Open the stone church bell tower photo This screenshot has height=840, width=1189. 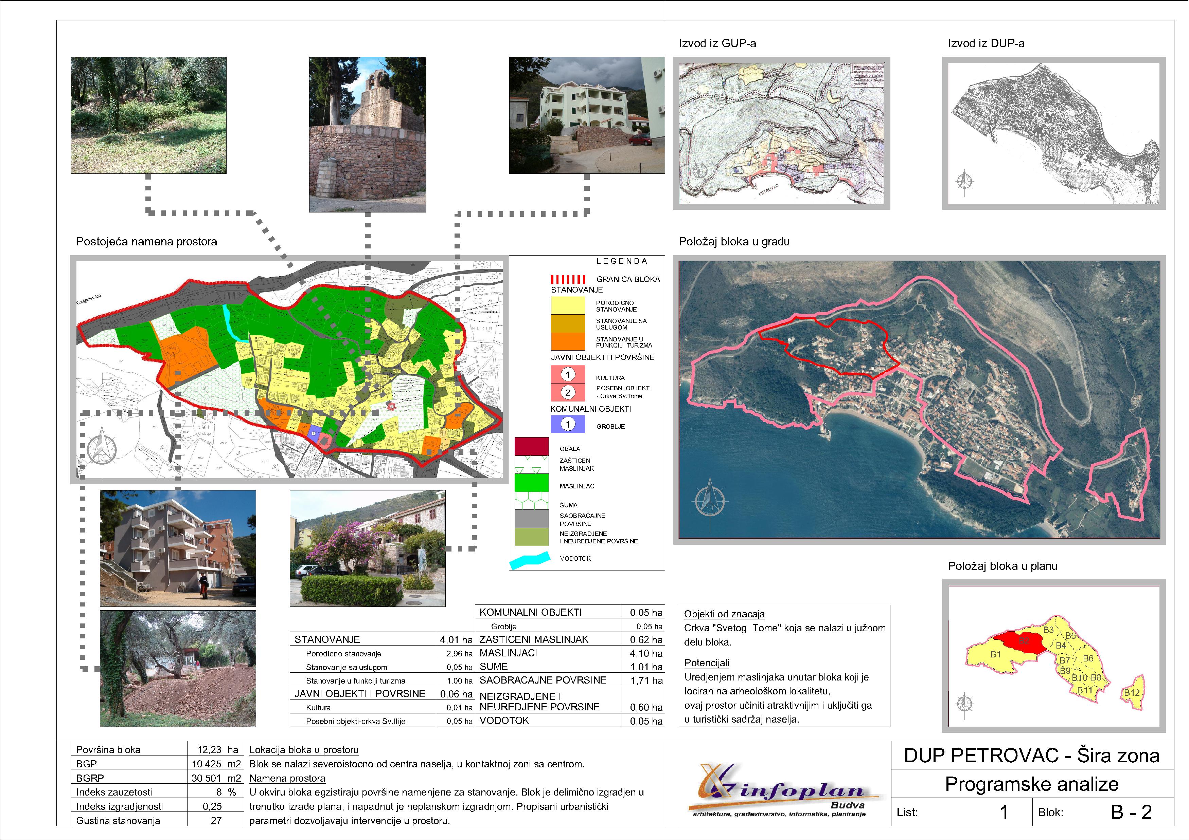pos(368,134)
